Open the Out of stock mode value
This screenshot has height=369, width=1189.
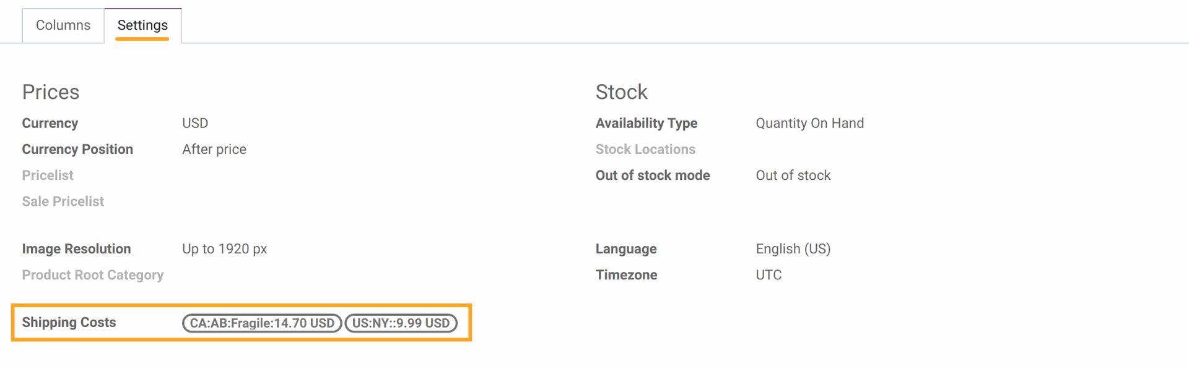(793, 175)
